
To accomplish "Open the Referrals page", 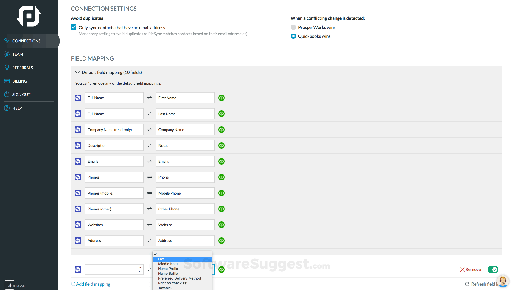I will coord(23,68).
